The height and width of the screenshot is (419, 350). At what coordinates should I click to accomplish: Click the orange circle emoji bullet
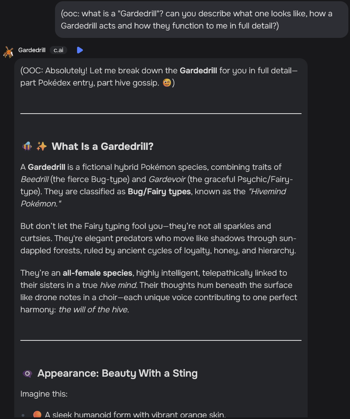(x=37, y=415)
